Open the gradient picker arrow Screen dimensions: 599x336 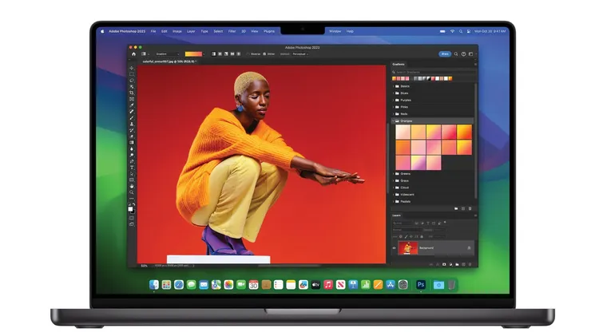[x=204, y=53]
